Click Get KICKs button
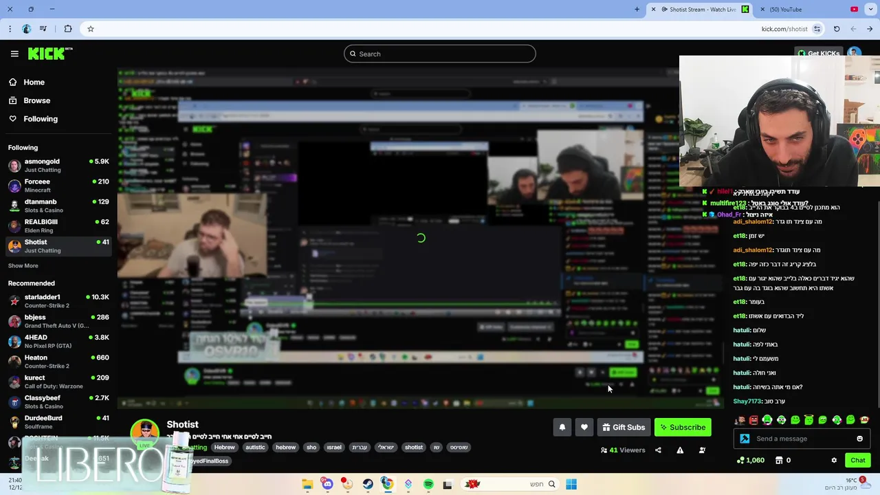 tap(818, 53)
